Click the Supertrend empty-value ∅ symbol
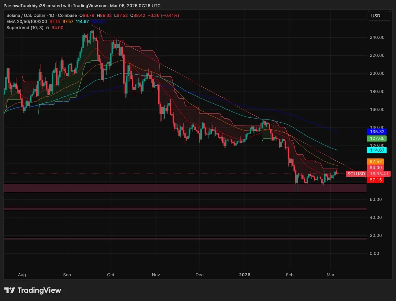Viewport: 396px width, 301px height. [47, 28]
